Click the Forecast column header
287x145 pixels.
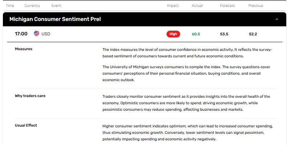pos(227,6)
